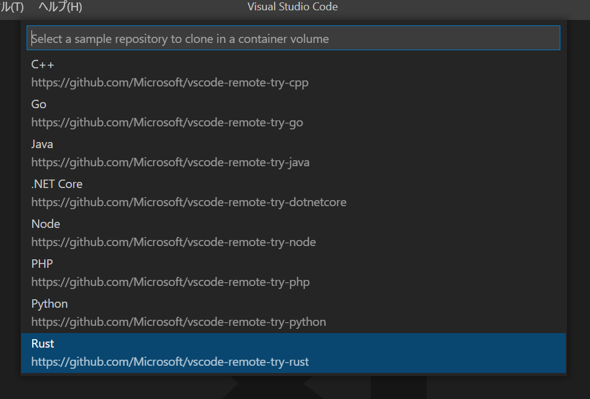The width and height of the screenshot is (590, 399).
Task: Choose the Go sample repository
Action: coord(293,114)
